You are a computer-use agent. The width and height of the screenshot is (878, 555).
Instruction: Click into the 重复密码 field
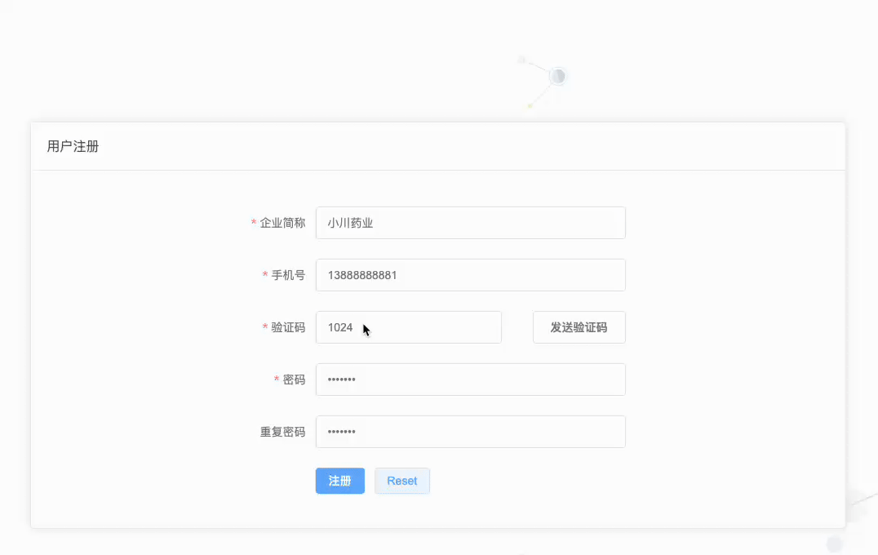coord(470,432)
